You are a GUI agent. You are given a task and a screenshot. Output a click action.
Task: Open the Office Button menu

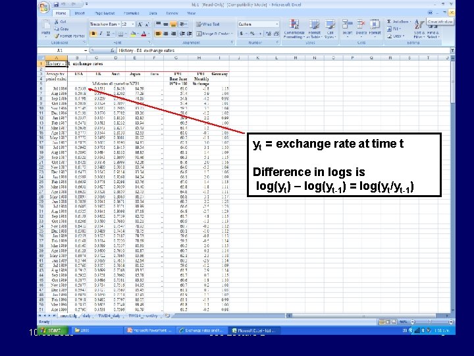pos(44,7)
